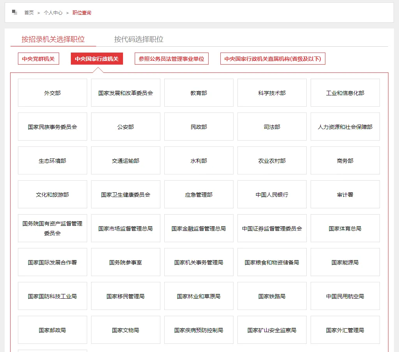The height and width of the screenshot is (352, 399).
Task: Open 国家能源局
Action: coord(345,262)
